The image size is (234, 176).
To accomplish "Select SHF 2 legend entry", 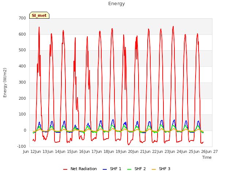I will (x=136, y=169).
